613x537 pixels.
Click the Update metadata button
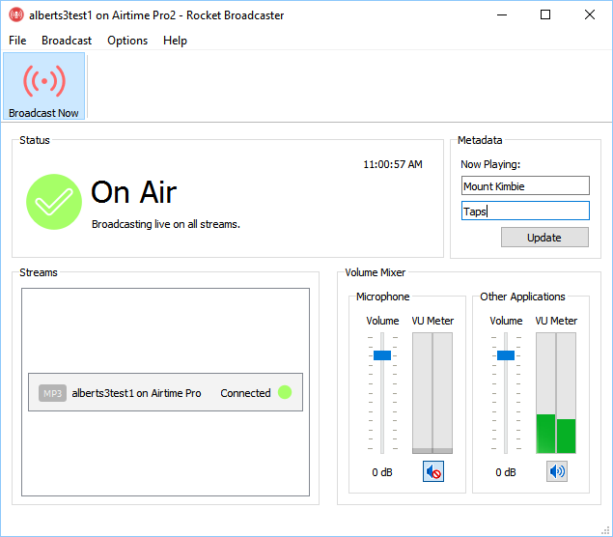pyautogui.click(x=544, y=238)
